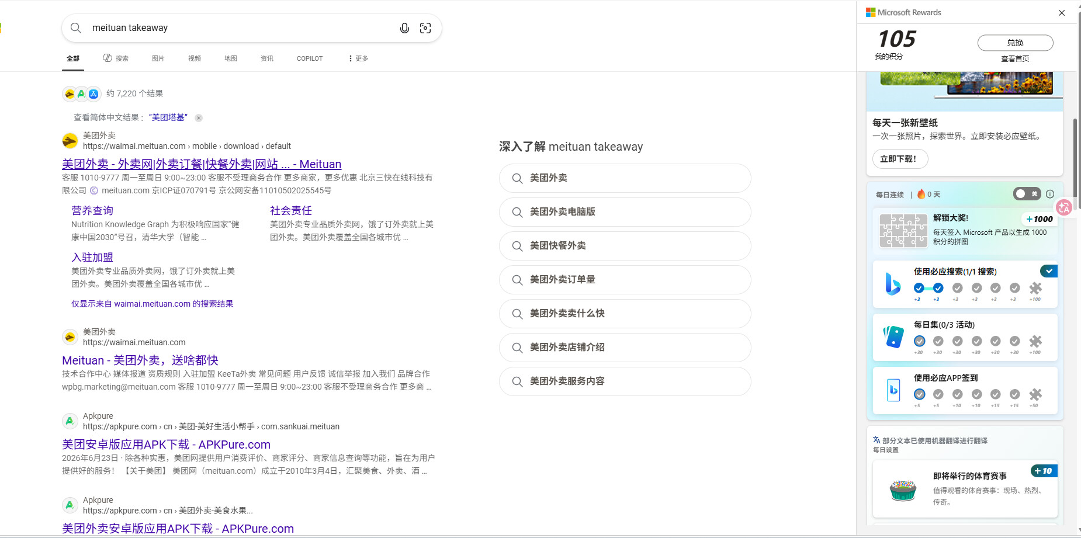Click 仅显示来自 waimai.meituan.com 的搜索结果
Viewport: 1081px width, 538px height.
click(153, 304)
